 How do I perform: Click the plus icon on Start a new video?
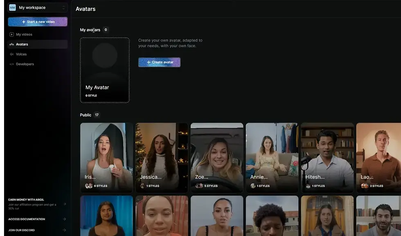24,22
